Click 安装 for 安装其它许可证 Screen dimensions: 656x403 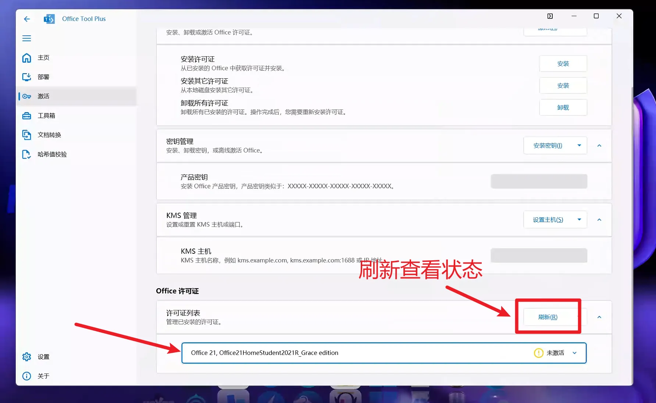[563, 86]
